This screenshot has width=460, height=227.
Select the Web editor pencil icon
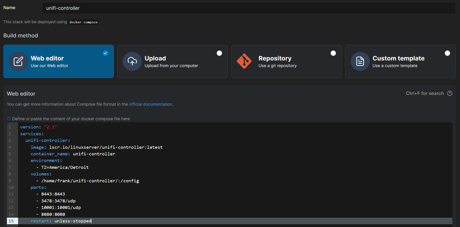(18, 61)
